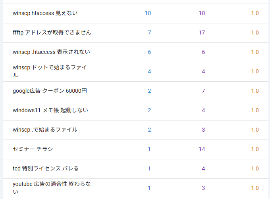Click impressions value 17 for ffftp query
The height and width of the screenshot is (199, 270).
pos(202,33)
